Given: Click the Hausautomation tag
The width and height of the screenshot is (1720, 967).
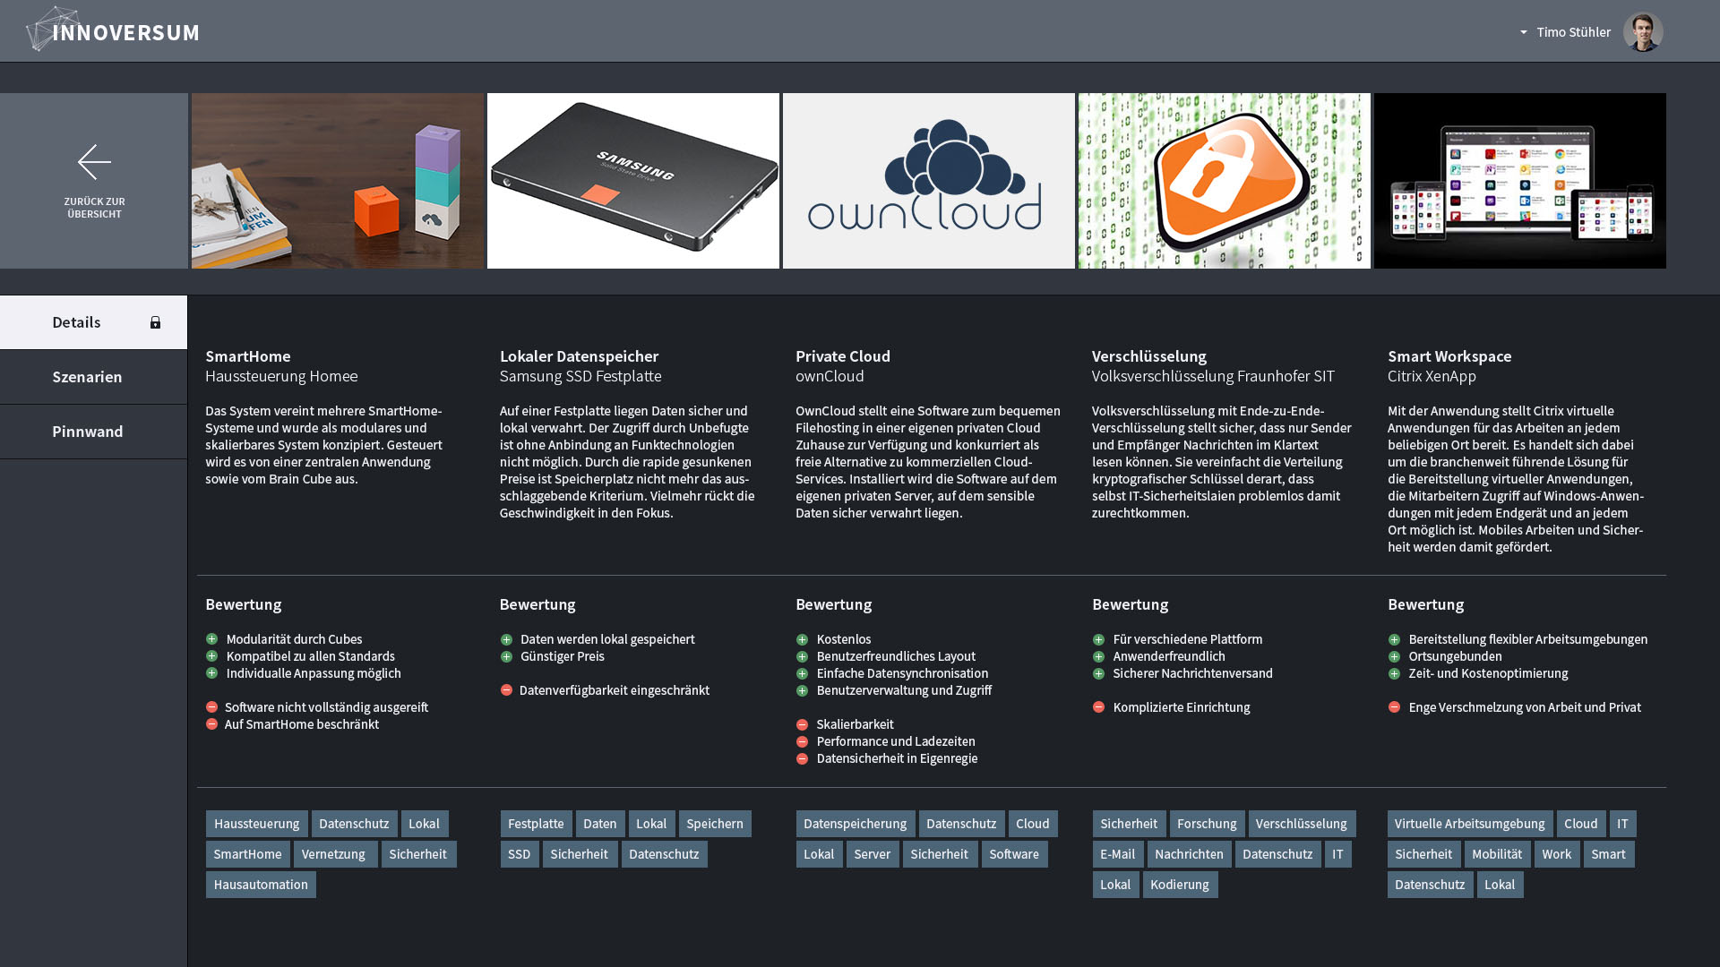Looking at the screenshot, I should coord(261,885).
